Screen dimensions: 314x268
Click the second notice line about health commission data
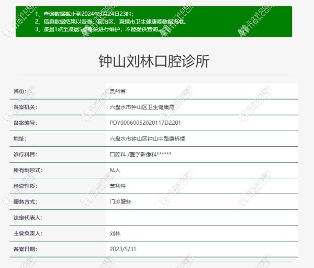[x=111, y=22]
